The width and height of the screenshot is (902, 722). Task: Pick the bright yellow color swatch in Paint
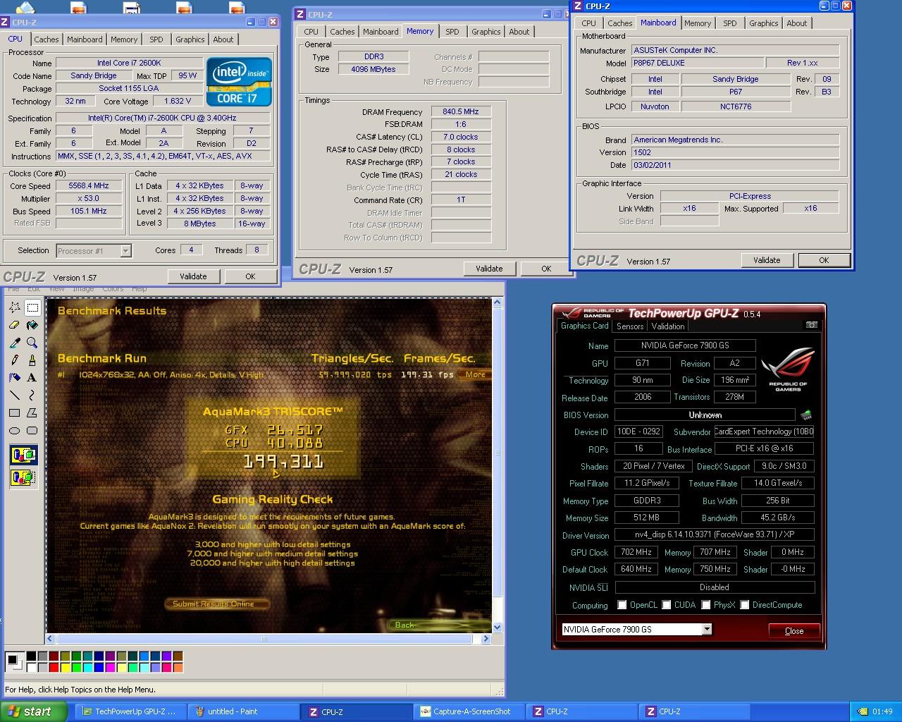[66, 667]
